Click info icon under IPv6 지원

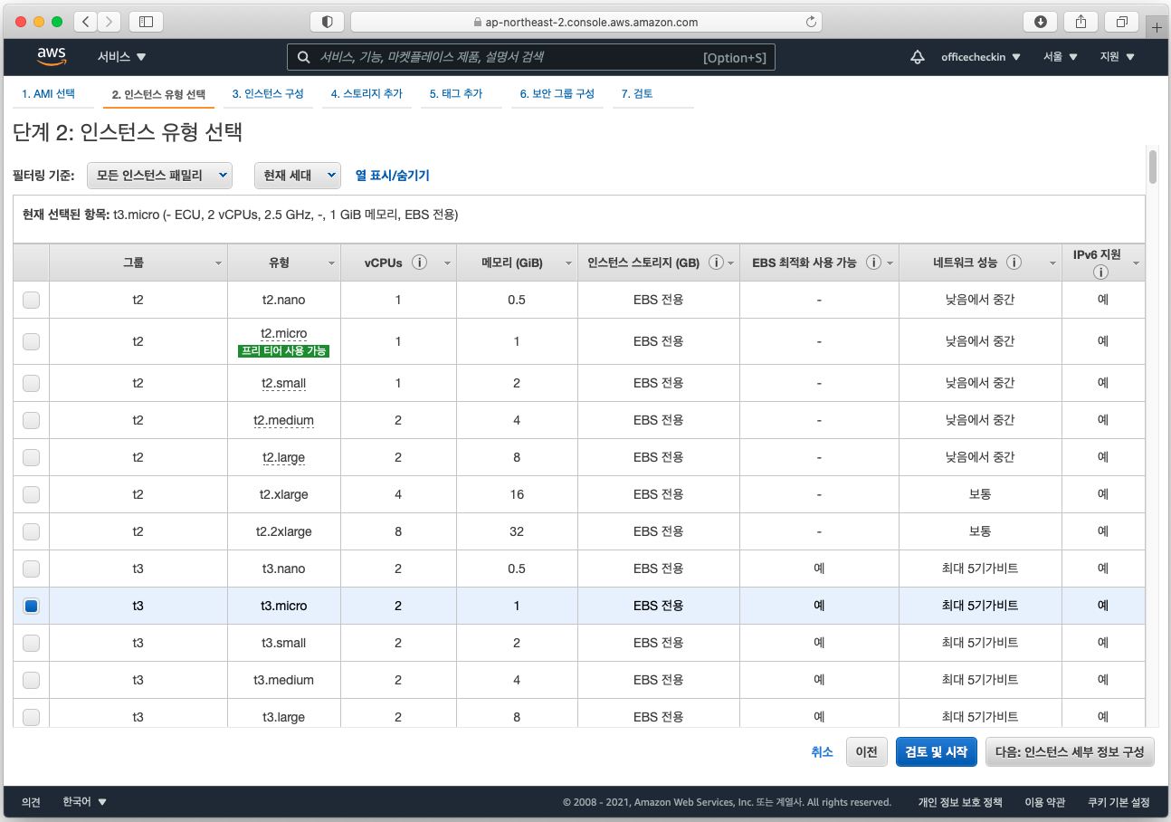(1101, 272)
